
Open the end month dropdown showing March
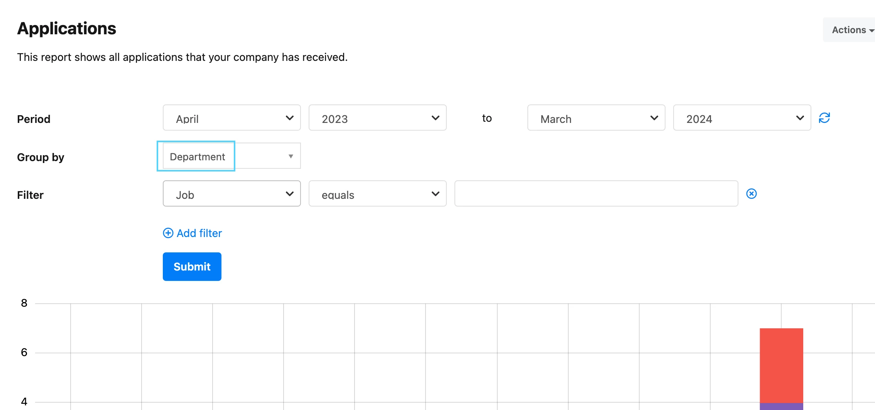[x=596, y=118]
